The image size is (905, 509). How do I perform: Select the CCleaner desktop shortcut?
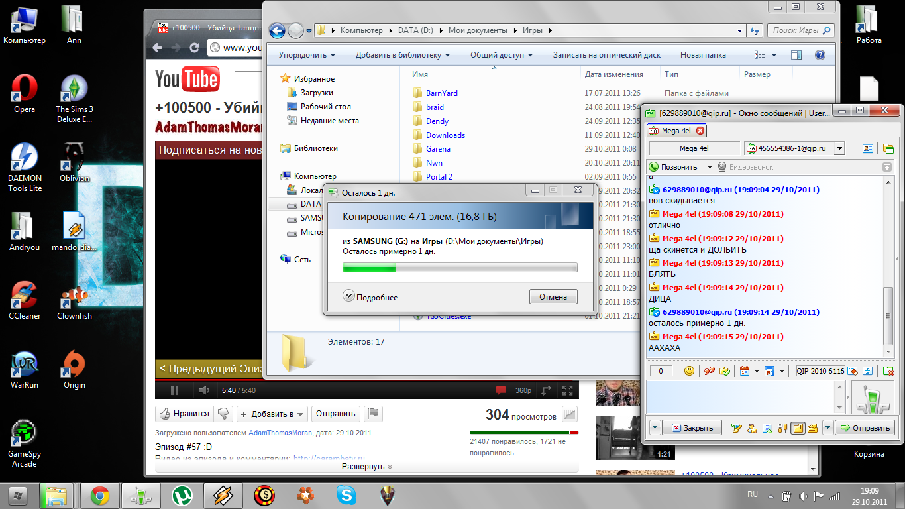[x=25, y=302]
